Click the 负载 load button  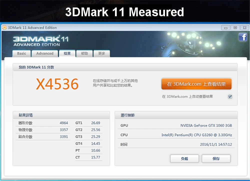click(184, 159)
